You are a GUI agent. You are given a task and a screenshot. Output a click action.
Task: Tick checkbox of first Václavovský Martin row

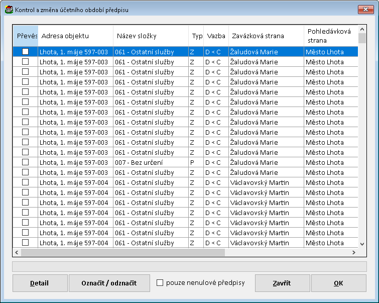click(x=25, y=182)
